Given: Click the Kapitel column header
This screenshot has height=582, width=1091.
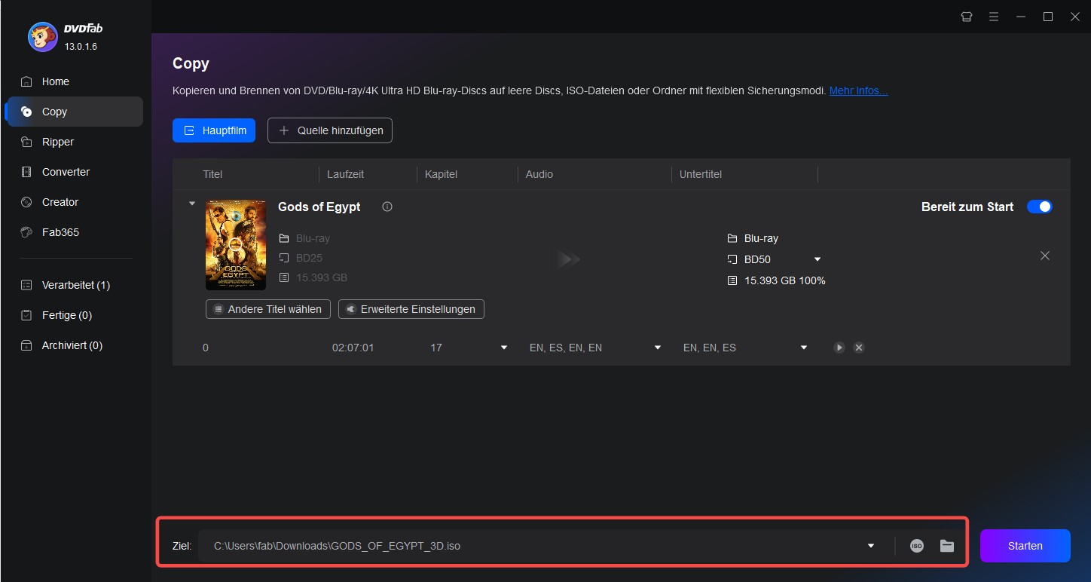Looking at the screenshot, I should (x=441, y=174).
